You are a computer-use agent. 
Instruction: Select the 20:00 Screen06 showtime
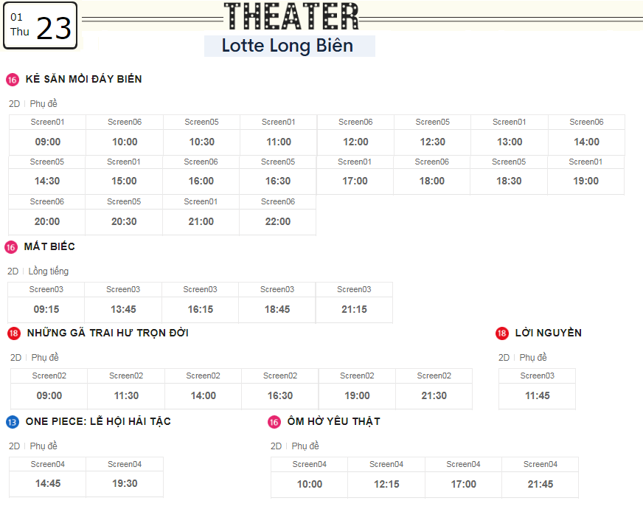point(46,215)
